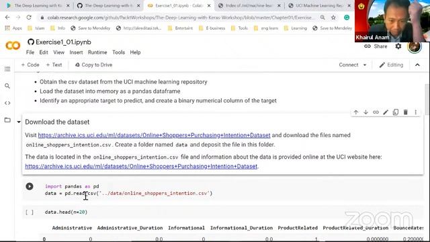Screen dimensions: 430x242
Task: Click the Colab CO logo
Action: (x=13, y=46)
